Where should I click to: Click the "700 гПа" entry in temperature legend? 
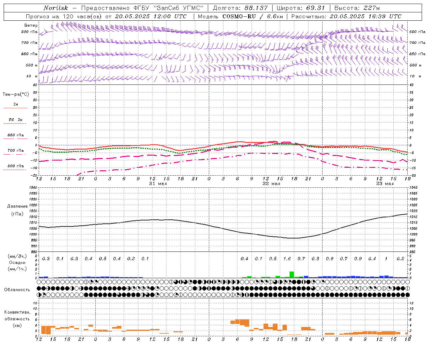[x=15, y=151]
